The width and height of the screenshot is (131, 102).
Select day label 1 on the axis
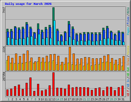click(8, 99)
